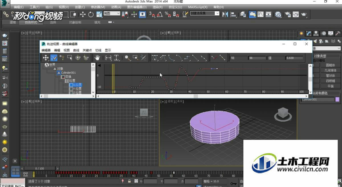Image resolution: width=342 pixels, height=187 pixels.
Task: Select the Retime tool in curve editor
Action: pos(78,58)
